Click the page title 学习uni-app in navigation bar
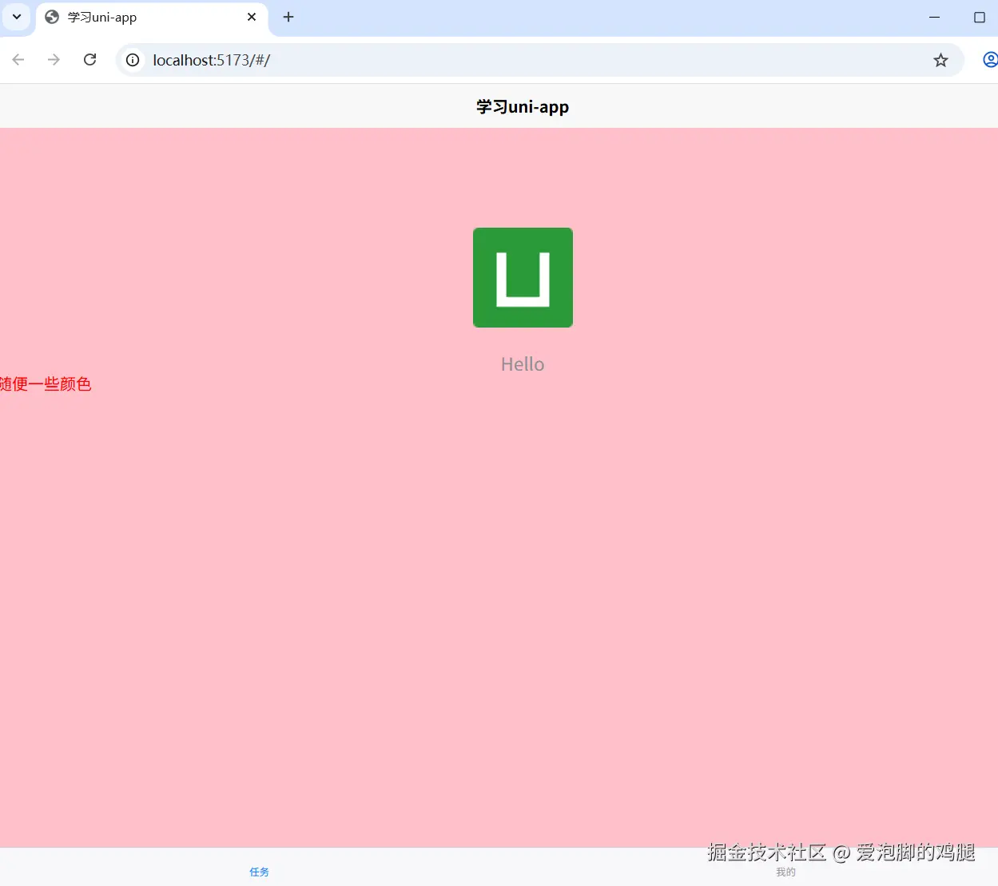998x886 pixels. [x=523, y=107]
